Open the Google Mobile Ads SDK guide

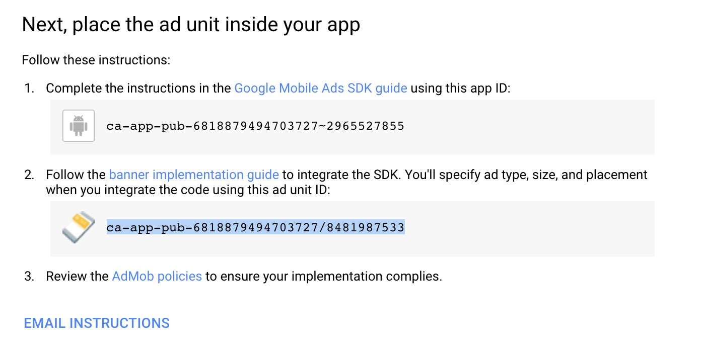[x=321, y=89]
